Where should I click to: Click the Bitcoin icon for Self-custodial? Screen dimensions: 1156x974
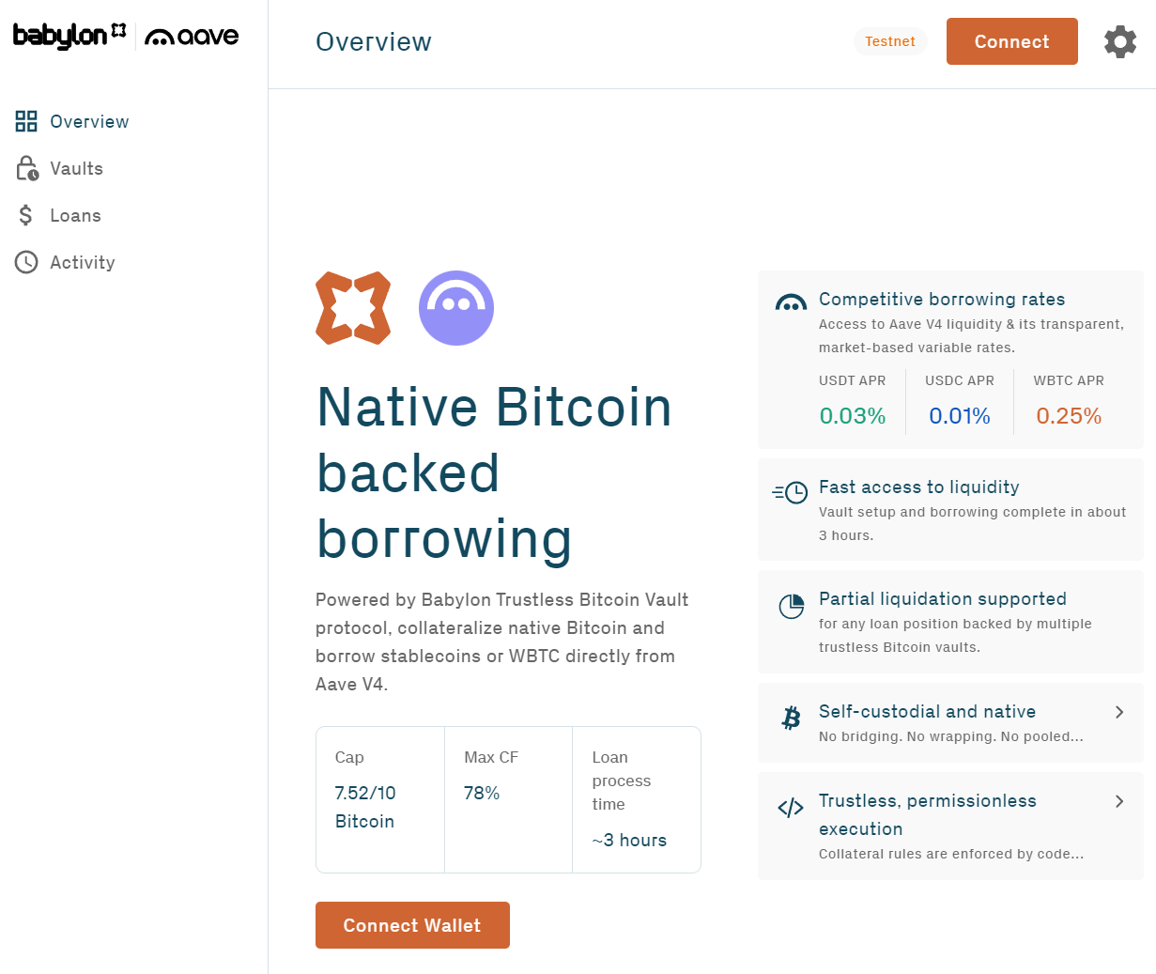pyautogui.click(x=792, y=719)
